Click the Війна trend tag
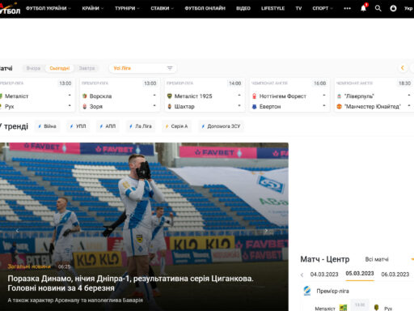The height and width of the screenshot is (311, 414). pyautogui.click(x=47, y=126)
